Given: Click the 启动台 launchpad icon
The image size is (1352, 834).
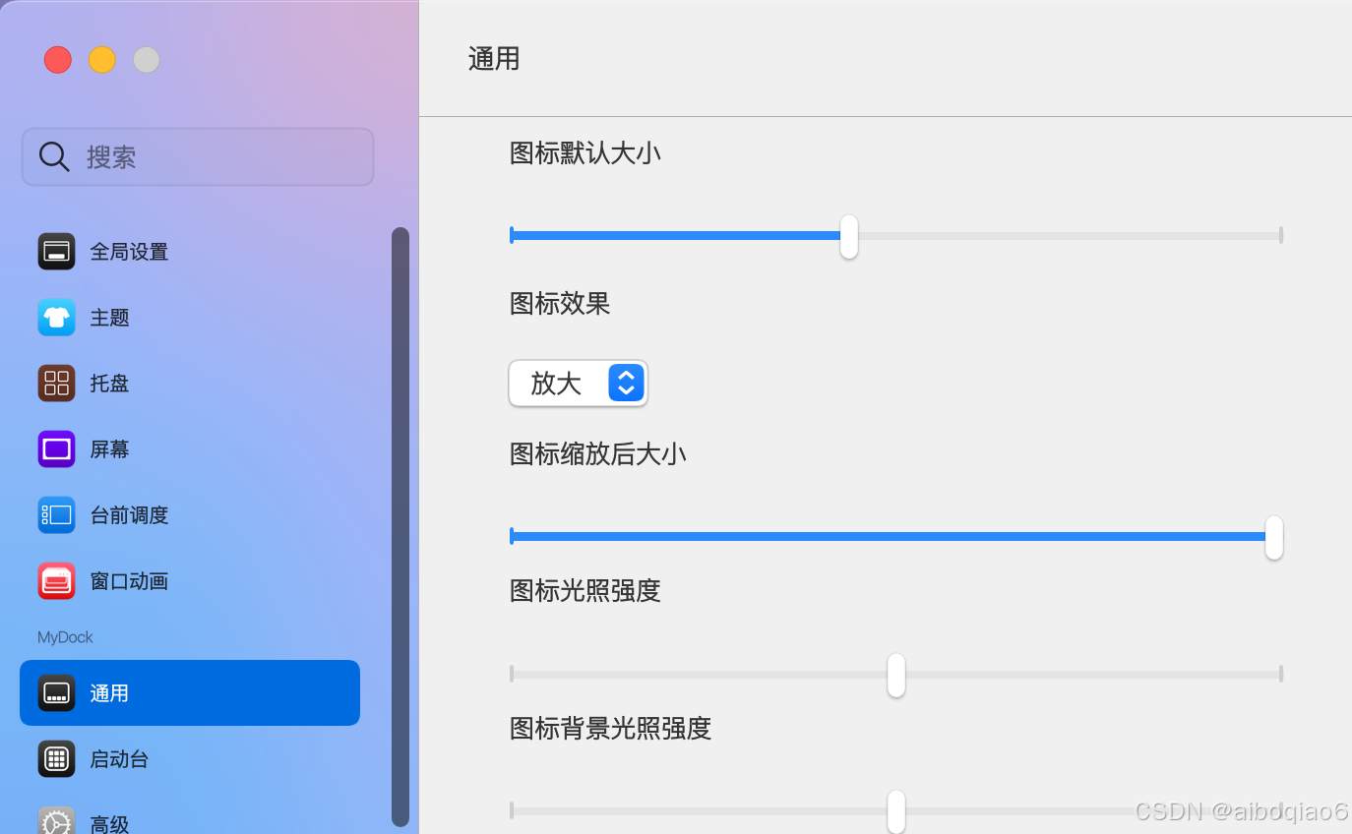Looking at the screenshot, I should (x=56, y=759).
